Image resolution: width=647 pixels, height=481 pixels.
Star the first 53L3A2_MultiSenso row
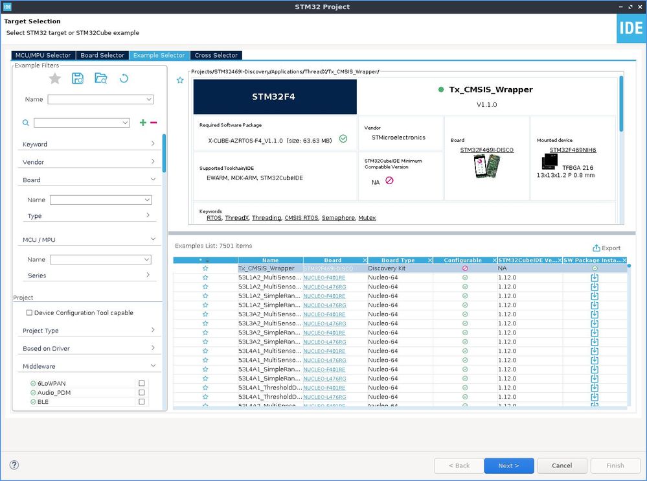click(205, 314)
